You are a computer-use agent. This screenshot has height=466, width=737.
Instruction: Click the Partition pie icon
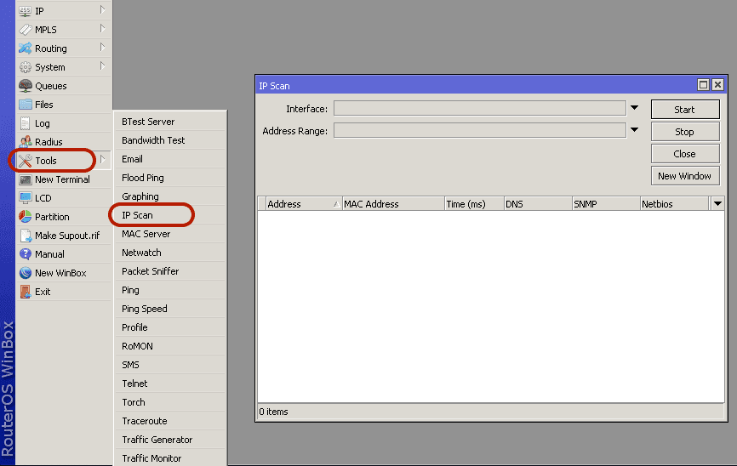pyautogui.click(x=25, y=217)
